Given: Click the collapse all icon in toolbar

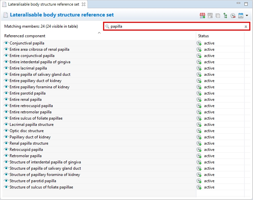Looking at the screenshot, I should pyautogui.click(x=218, y=15).
